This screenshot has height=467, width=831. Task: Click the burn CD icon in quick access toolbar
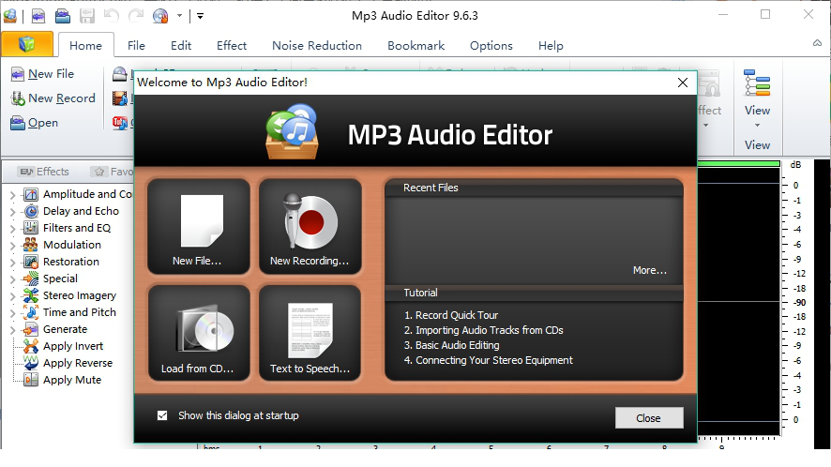(x=160, y=16)
